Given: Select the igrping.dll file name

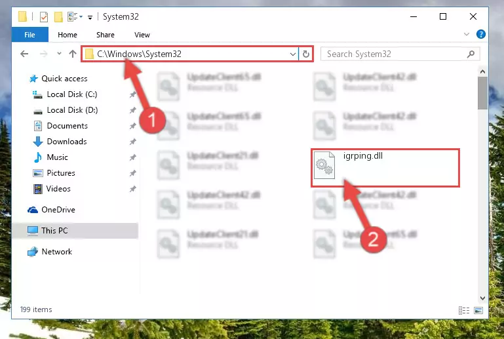Looking at the screenshot, I should (x=363, y=155).
